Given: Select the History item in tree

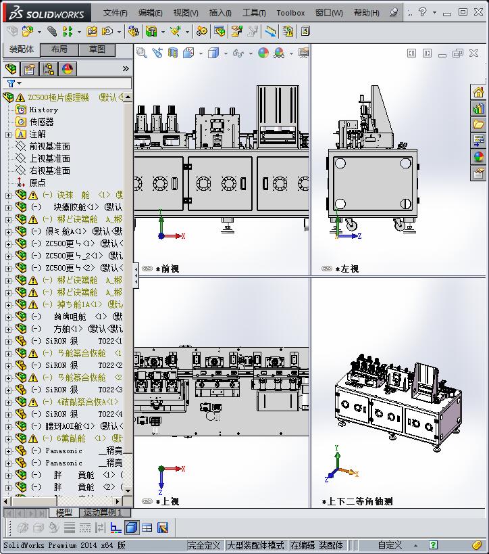Looking at the screenshot, I should (x=43, y=110).
